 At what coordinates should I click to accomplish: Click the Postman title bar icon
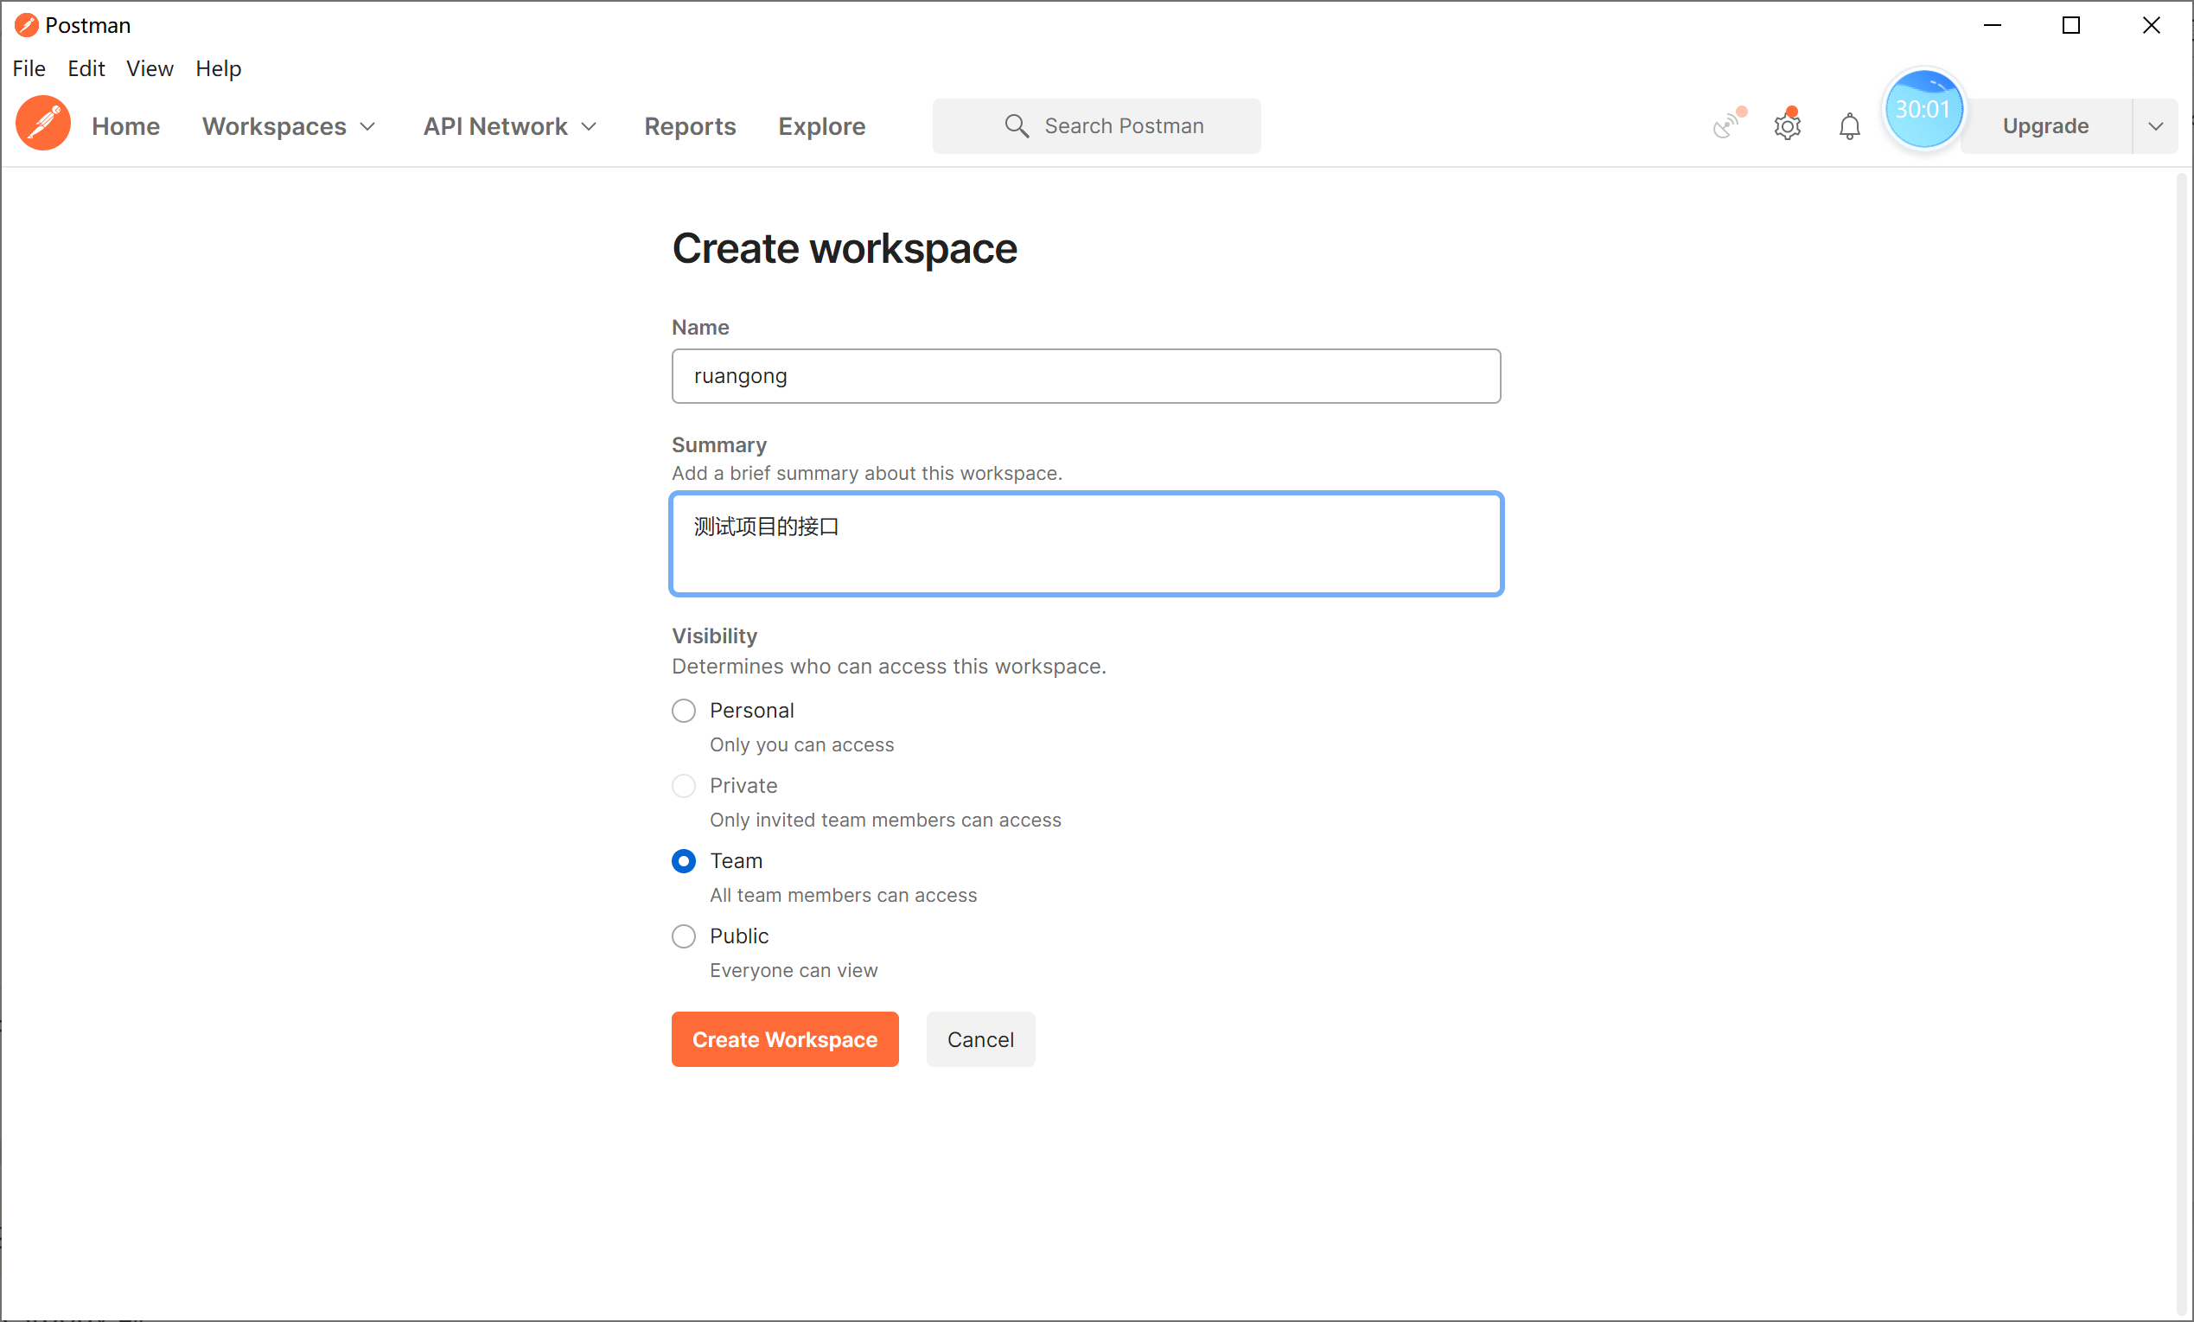[x=26, y=25]
